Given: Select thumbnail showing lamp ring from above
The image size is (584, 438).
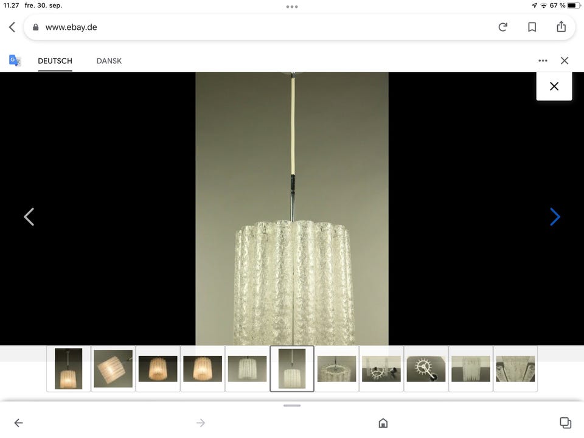Looking at the screenshot, I should 336,369.
